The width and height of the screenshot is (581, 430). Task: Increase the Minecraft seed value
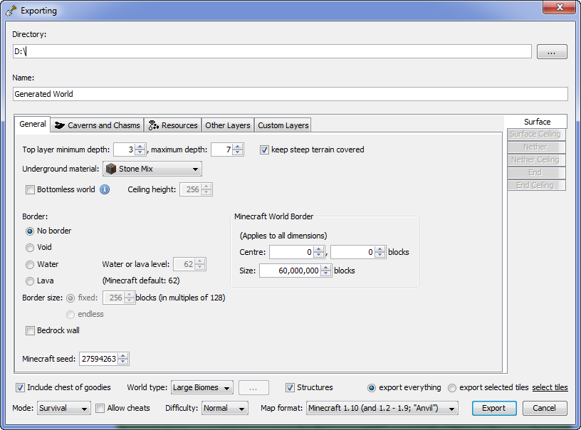[x=124, y=356]
